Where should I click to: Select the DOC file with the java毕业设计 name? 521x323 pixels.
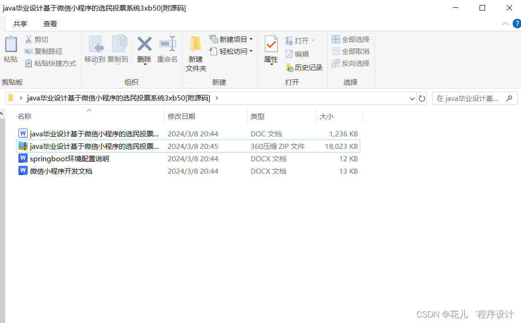coord(188,134)
